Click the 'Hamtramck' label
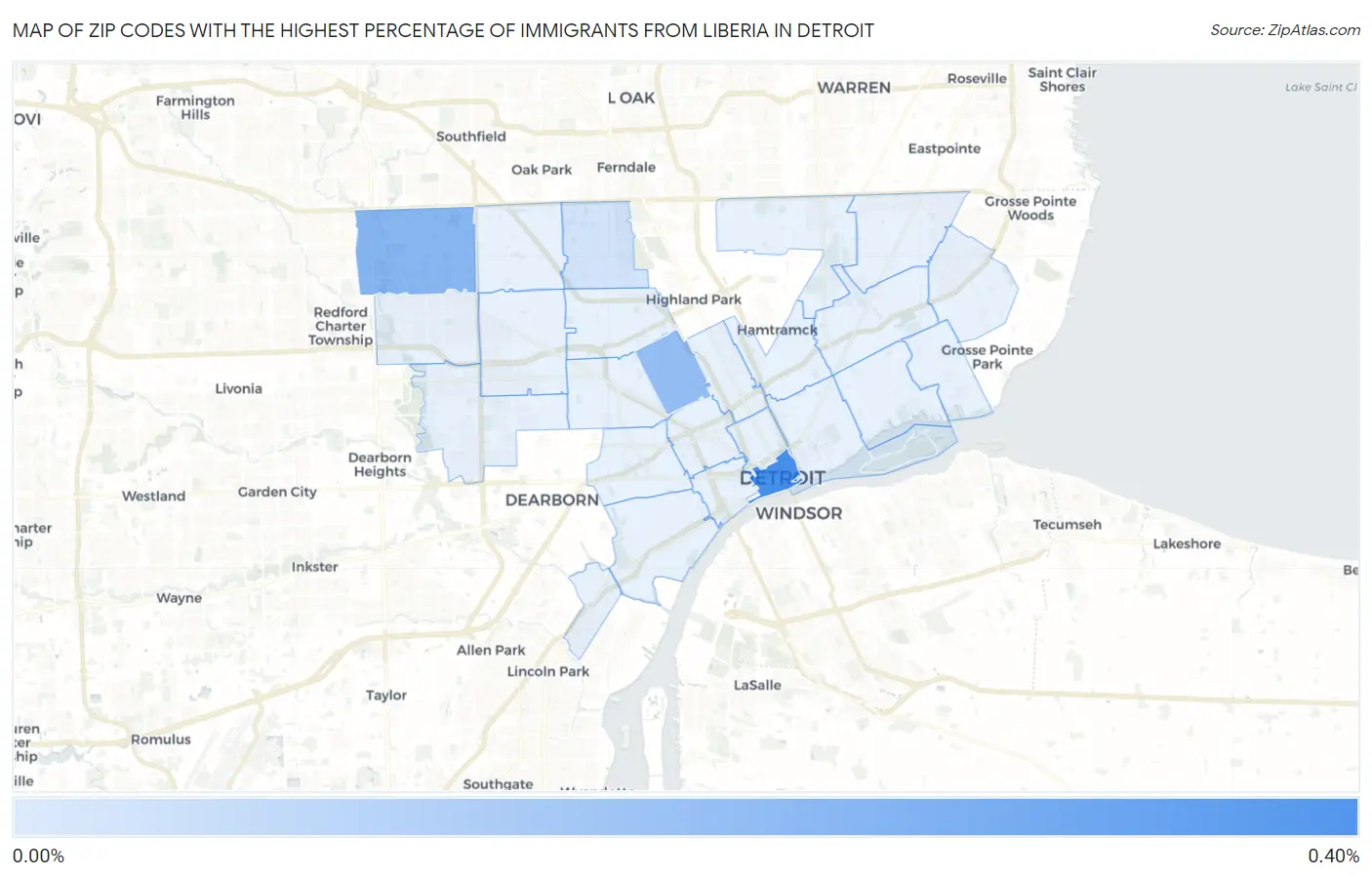 777,330
